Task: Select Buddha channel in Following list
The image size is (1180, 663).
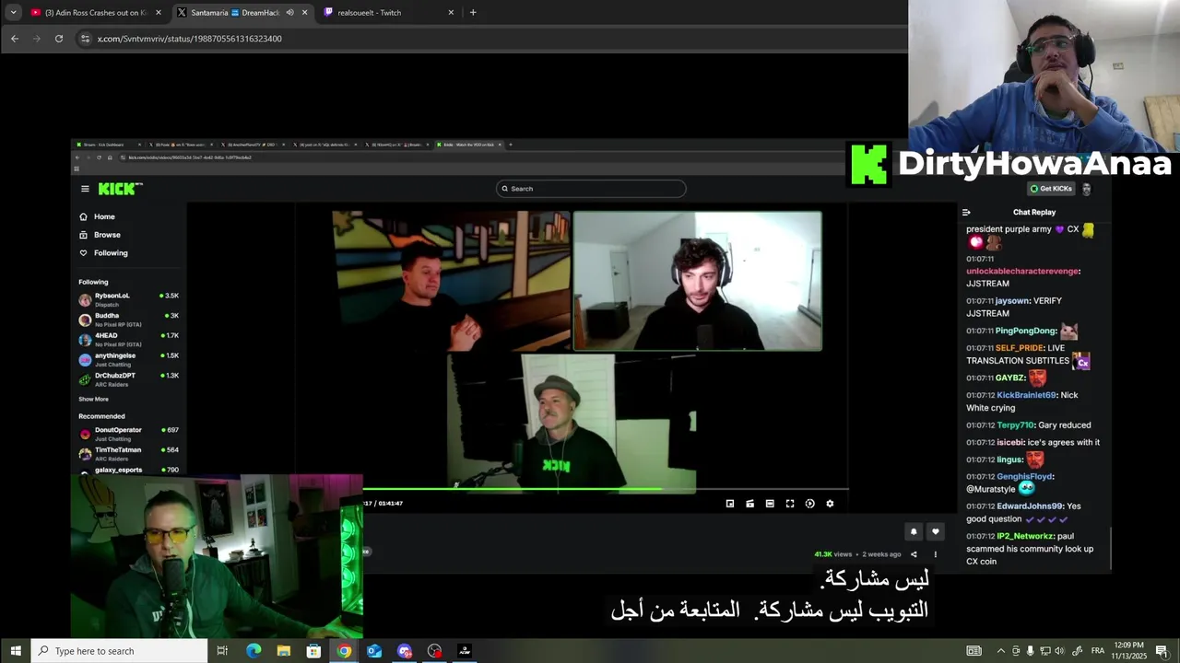Action: tap(128, 320)
